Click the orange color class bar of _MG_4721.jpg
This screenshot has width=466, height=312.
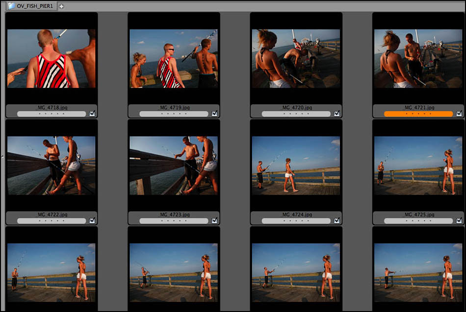pyautogui.click(x=418, y=114)
